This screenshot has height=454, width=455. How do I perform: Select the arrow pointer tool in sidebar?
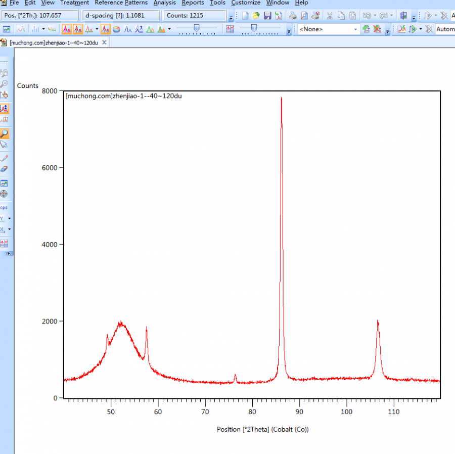pyautogui.click(x=4, y=145)
